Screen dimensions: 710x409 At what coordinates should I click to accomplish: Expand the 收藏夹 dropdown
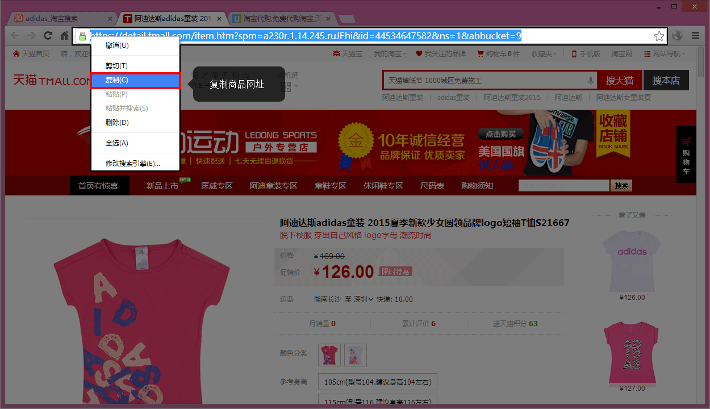click(544, 54)
